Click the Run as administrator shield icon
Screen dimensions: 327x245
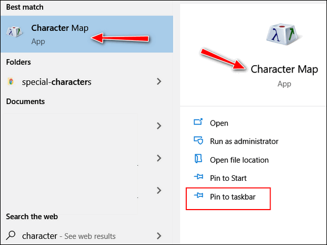pyautogui.click(x=198, y=140)
